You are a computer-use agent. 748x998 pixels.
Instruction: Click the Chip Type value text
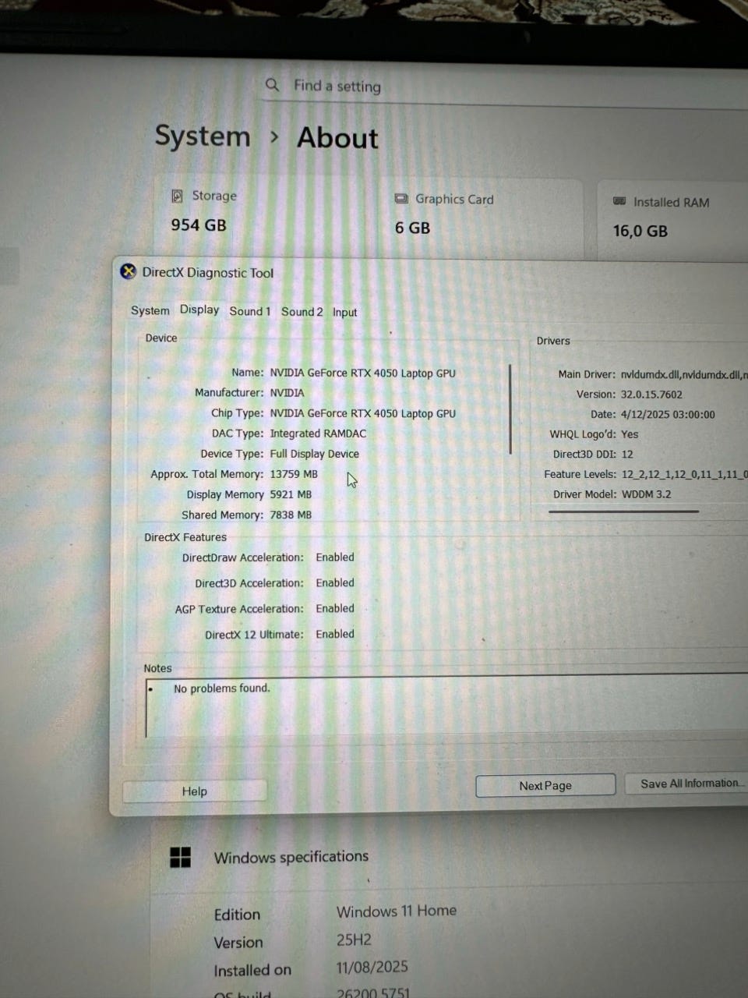tap(362, 414)
